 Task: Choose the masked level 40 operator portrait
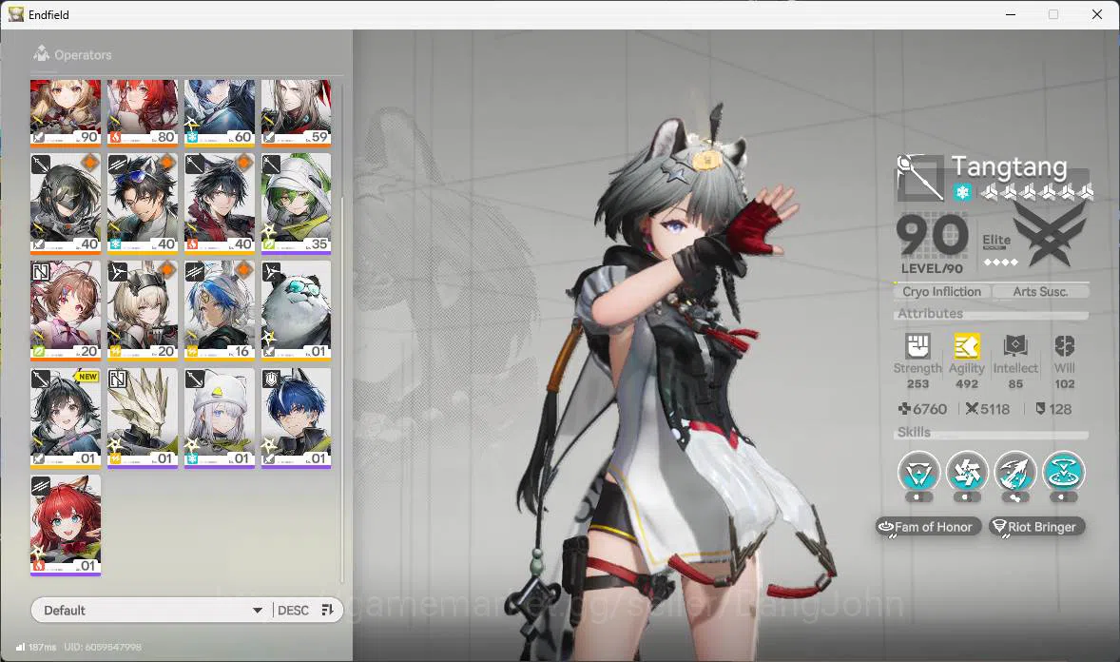(66, 204)
